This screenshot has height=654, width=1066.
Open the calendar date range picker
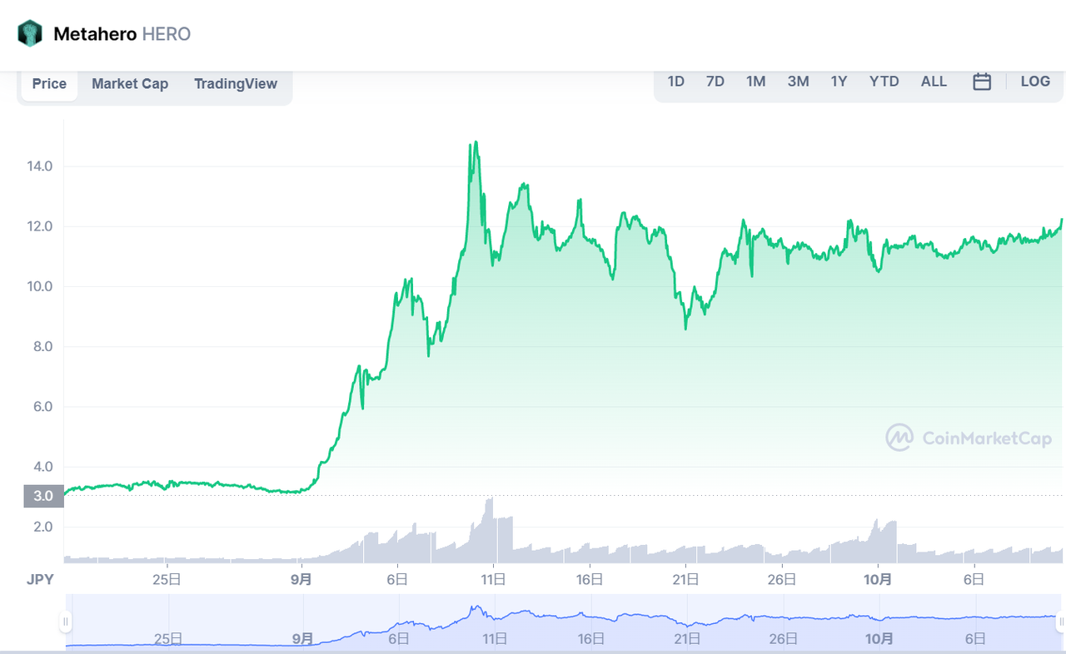982,82
